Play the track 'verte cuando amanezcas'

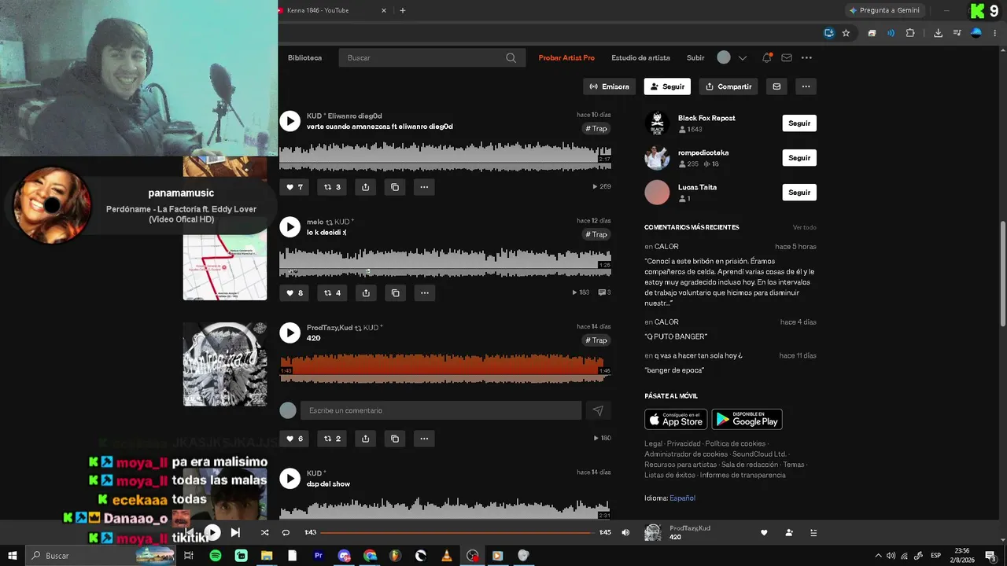click(x=290, y=121)
